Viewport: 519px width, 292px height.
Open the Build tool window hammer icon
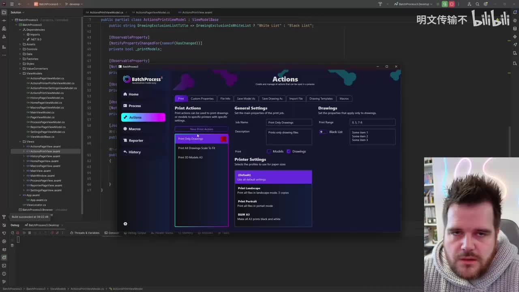pos(4,217)
